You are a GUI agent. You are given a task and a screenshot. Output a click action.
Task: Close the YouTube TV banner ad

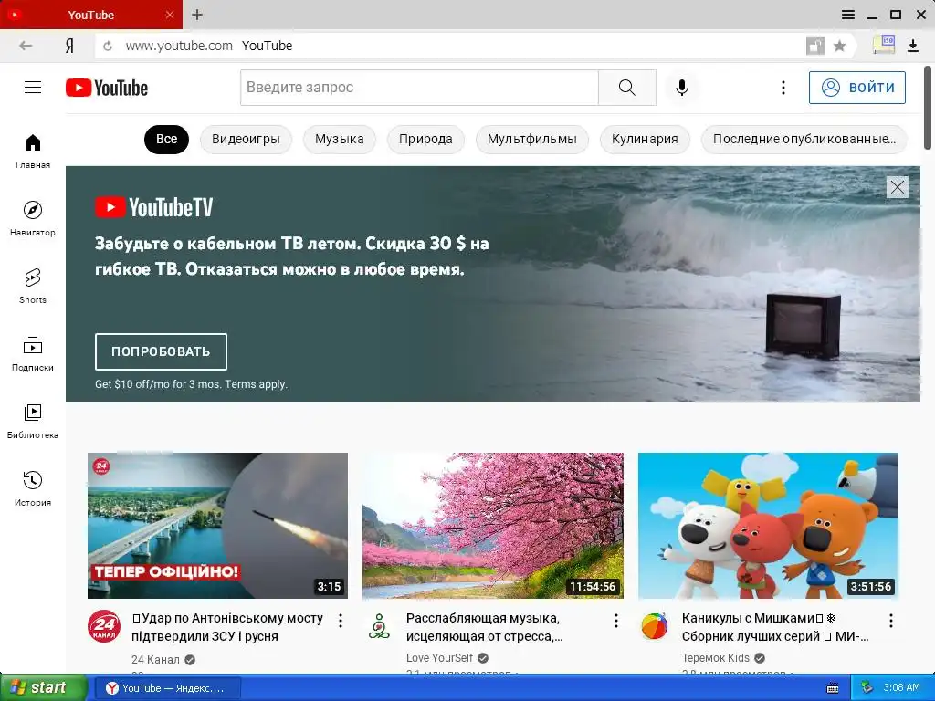click(897, 187)
